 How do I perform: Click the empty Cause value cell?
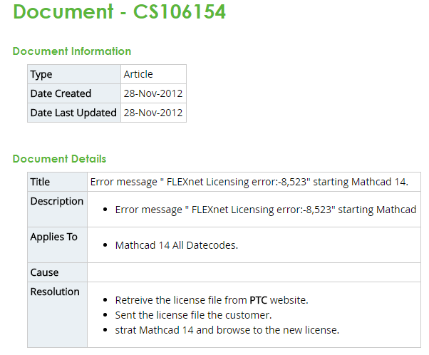[x=254, y=272]
